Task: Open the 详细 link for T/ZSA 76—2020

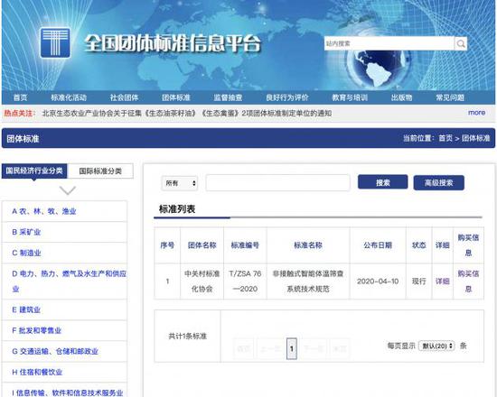Action: [442, 282]
